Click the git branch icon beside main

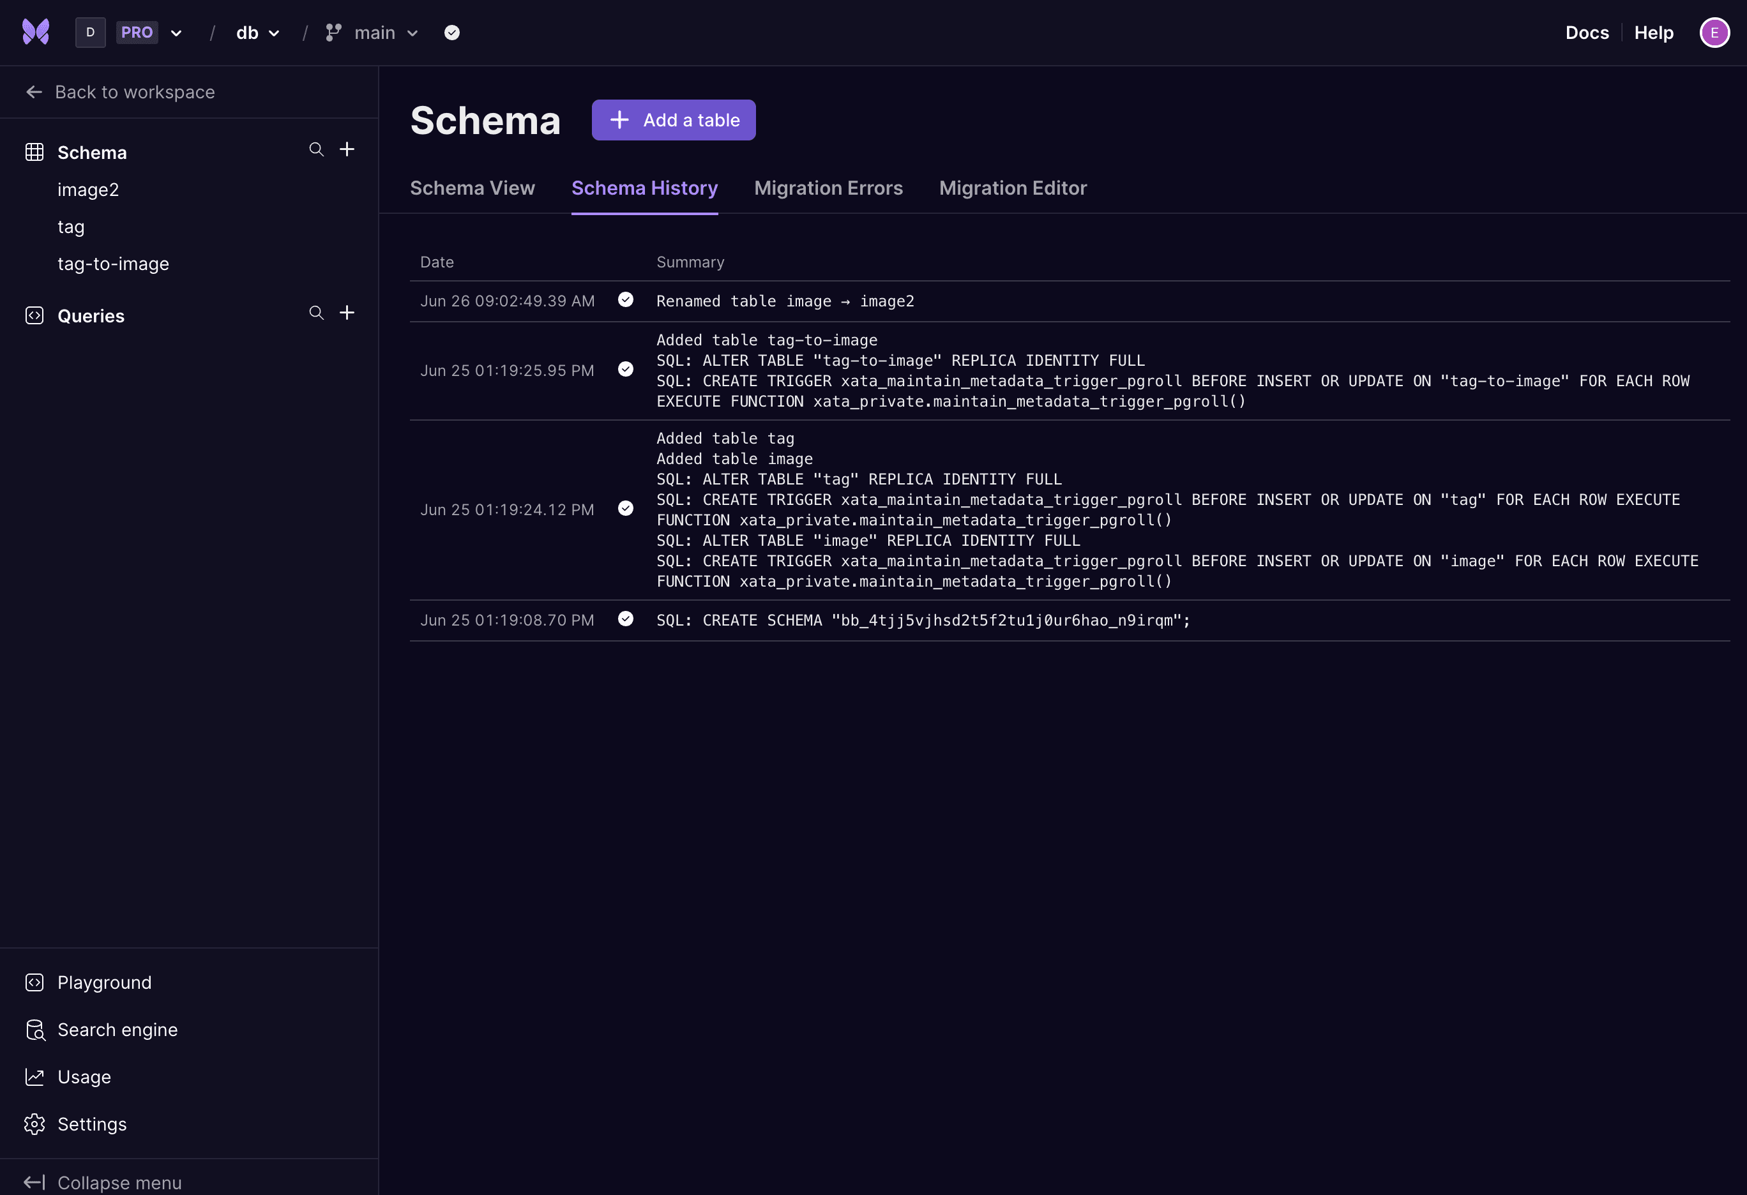pyautogui.click(x=333, y=33)
